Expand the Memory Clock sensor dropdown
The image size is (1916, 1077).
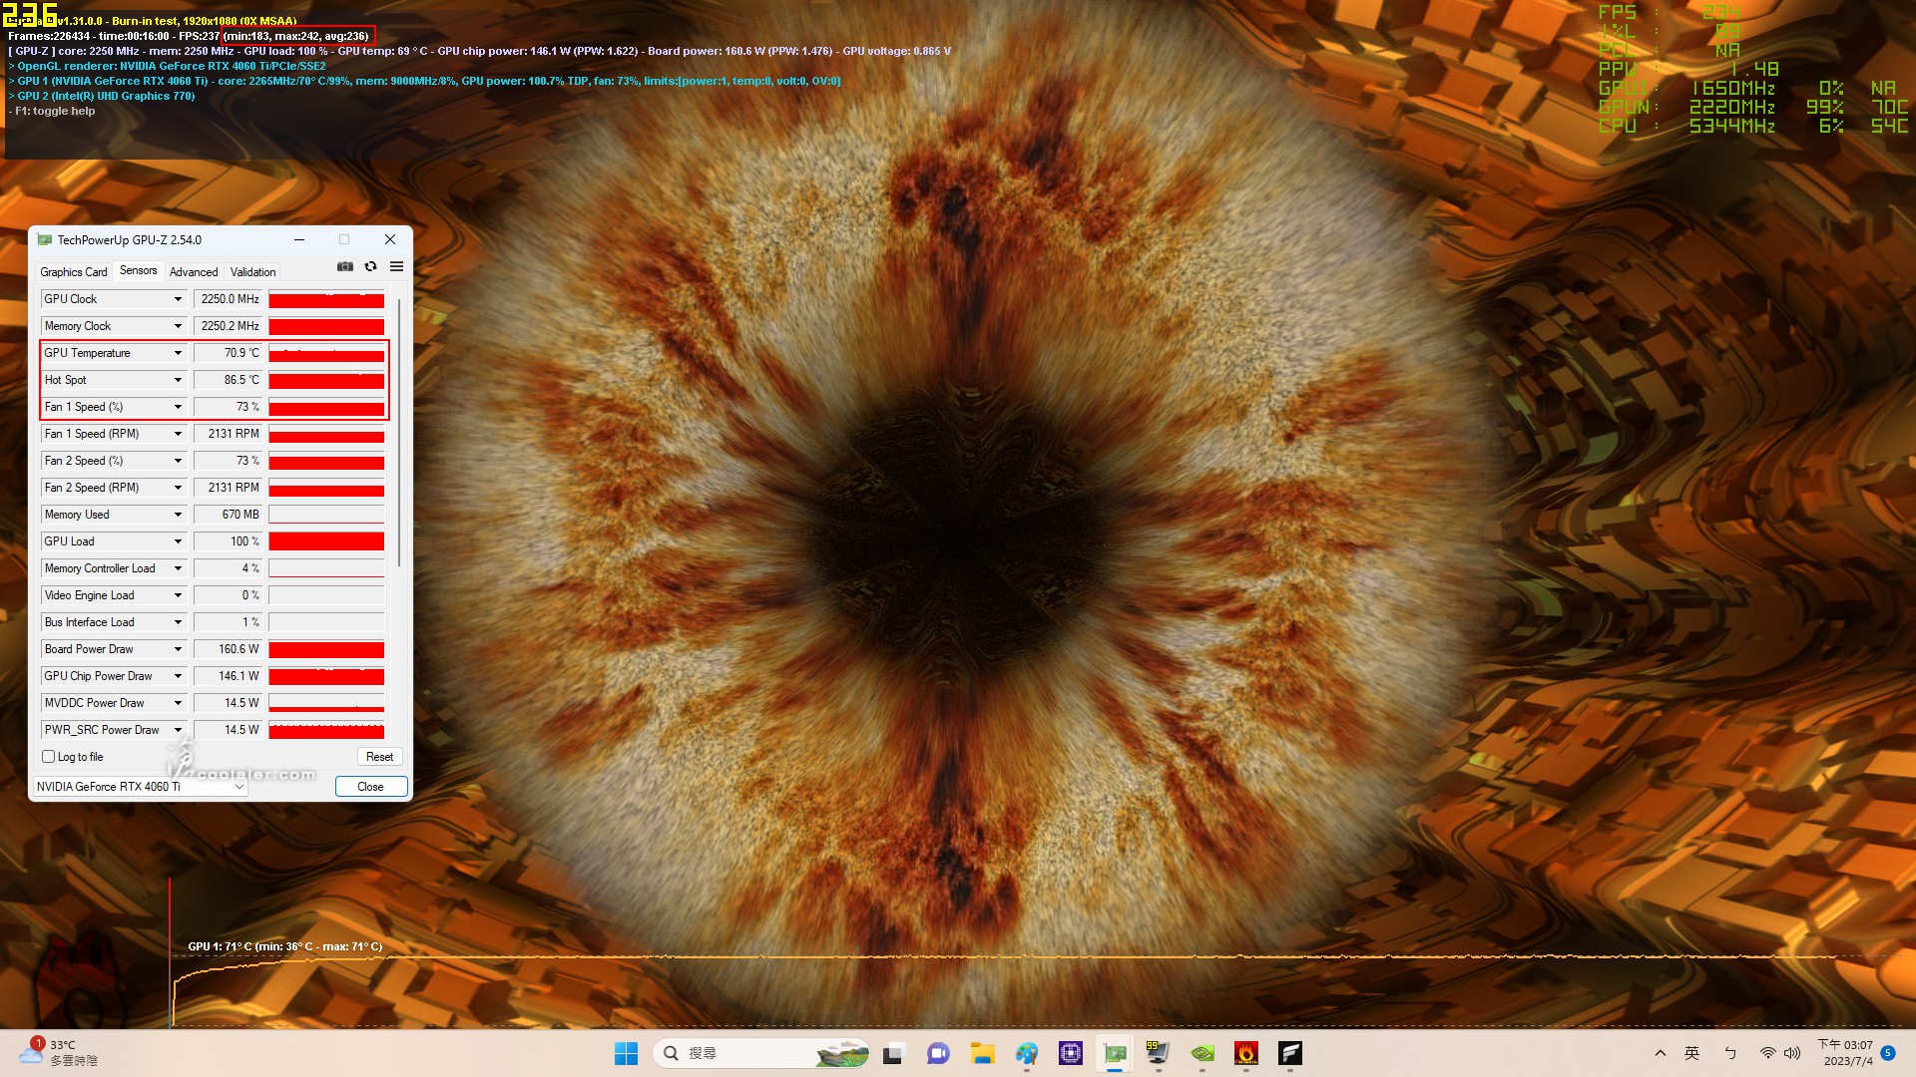[x=179, y=326]
